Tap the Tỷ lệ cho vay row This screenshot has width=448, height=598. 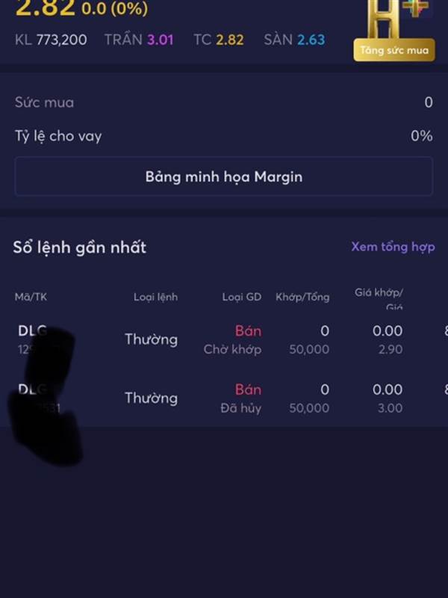pos(223,136)
